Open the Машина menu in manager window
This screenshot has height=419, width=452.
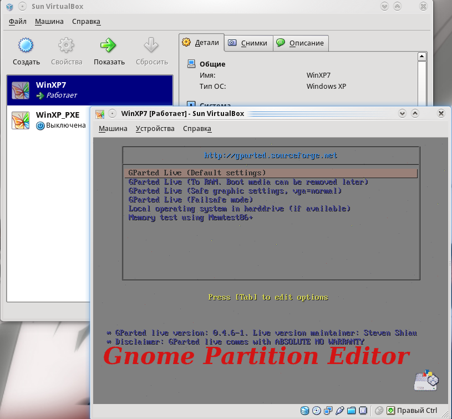click(49, 22)
